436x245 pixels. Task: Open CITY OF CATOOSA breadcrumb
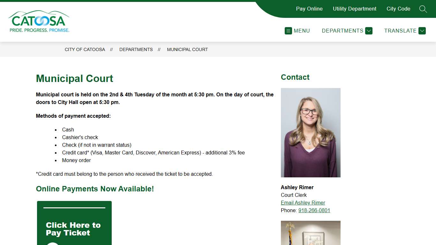(x=85, y=49)
